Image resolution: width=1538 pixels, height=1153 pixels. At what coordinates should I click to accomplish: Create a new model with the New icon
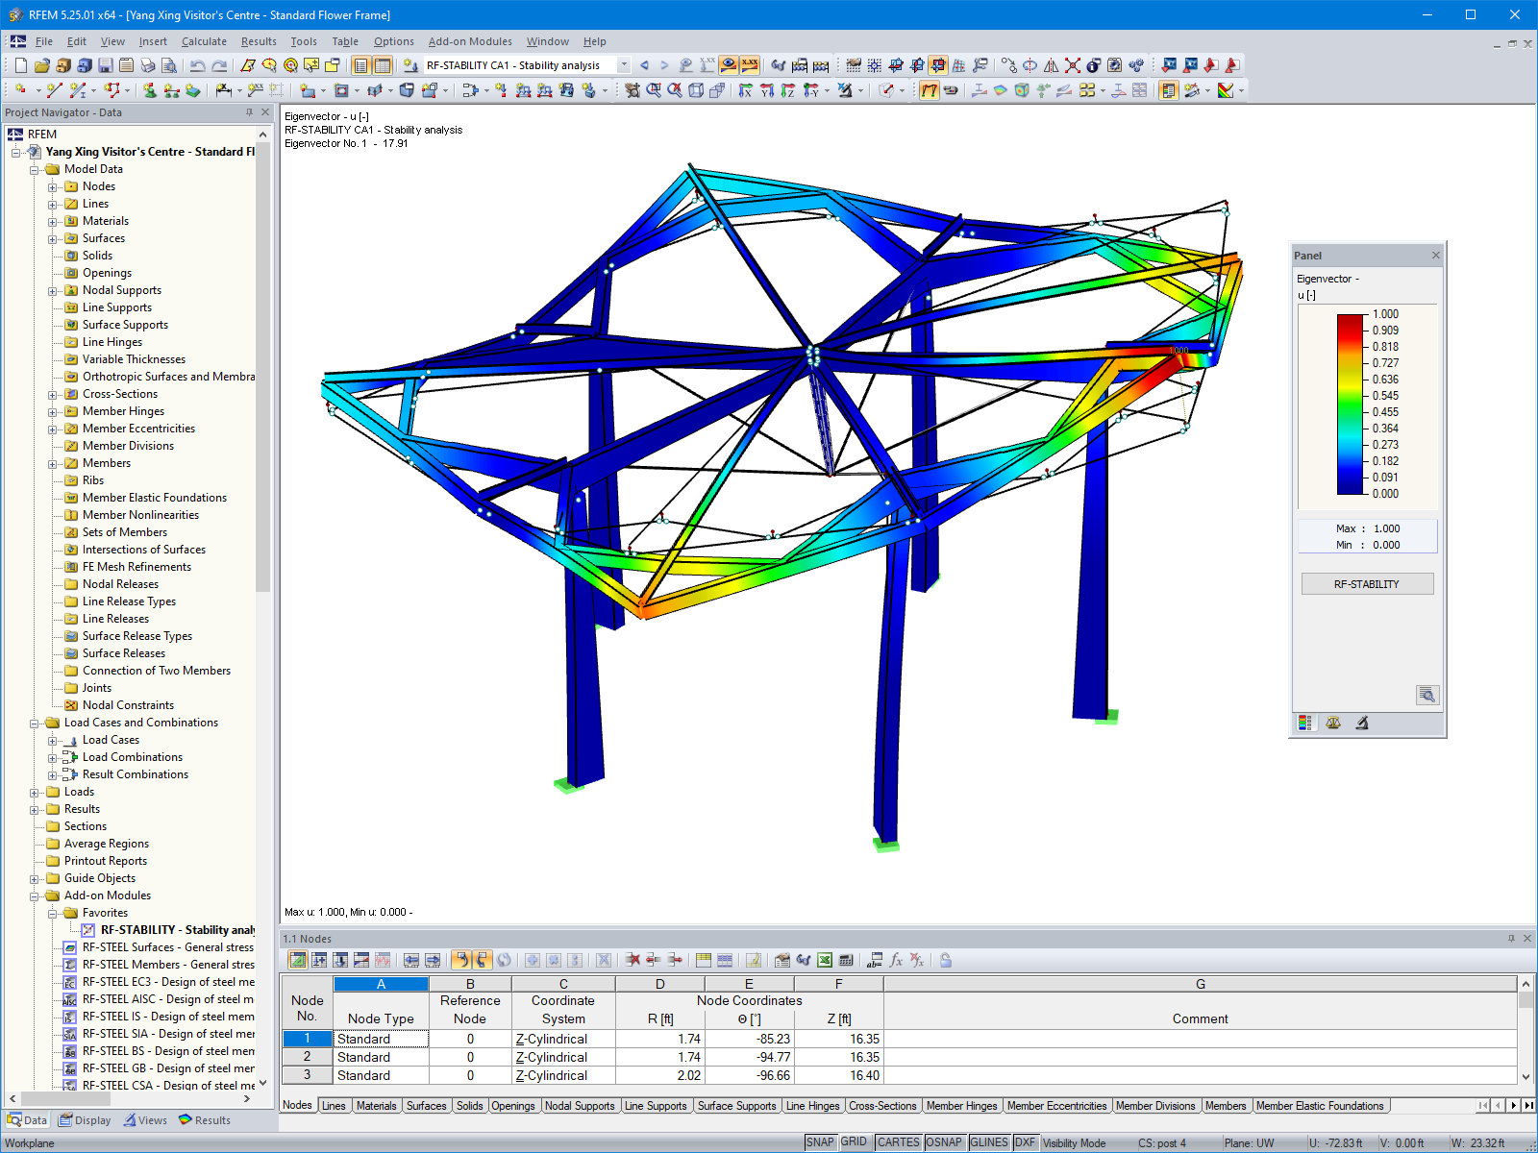pos(21,65)
